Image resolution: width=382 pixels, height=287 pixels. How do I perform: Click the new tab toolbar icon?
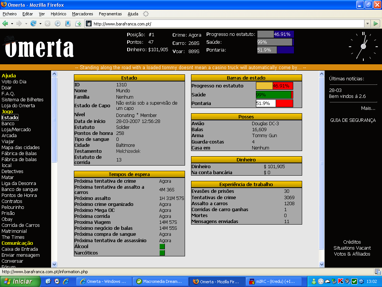coord(78,24)
